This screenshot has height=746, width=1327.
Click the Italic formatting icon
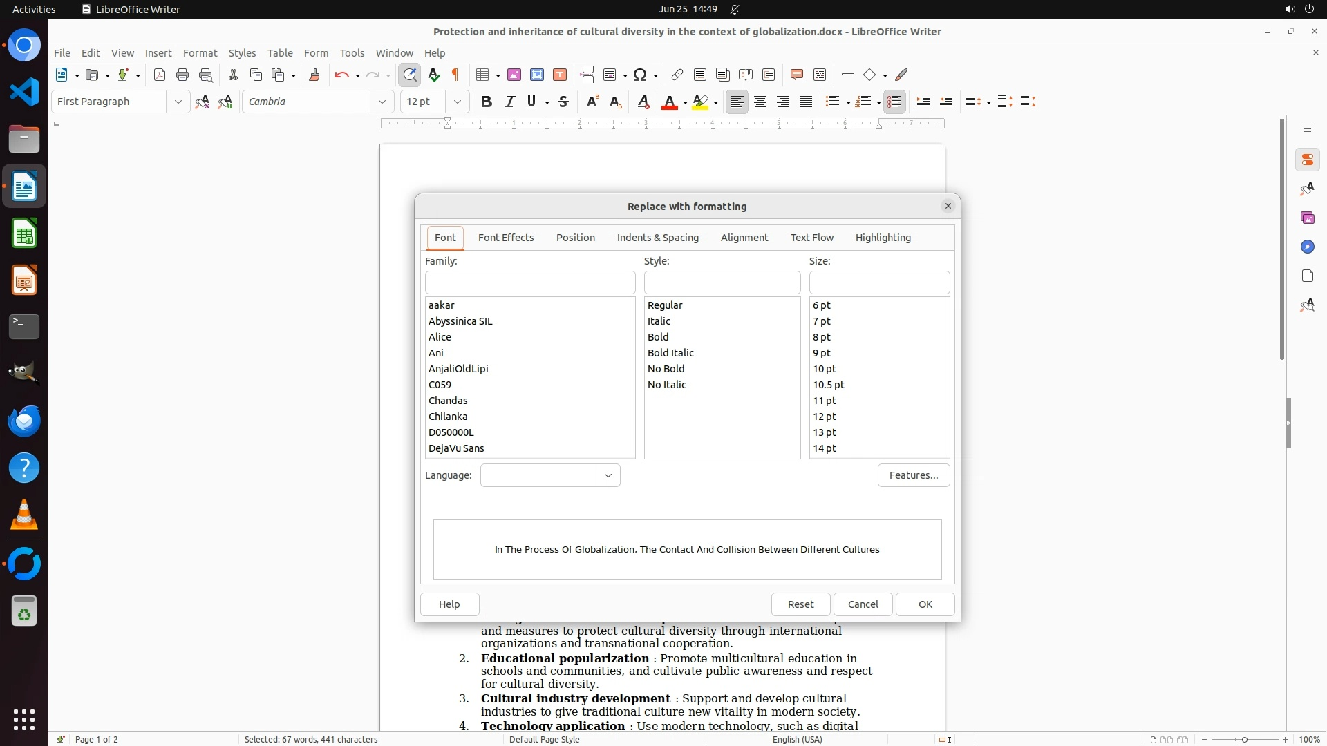point(509,102)
